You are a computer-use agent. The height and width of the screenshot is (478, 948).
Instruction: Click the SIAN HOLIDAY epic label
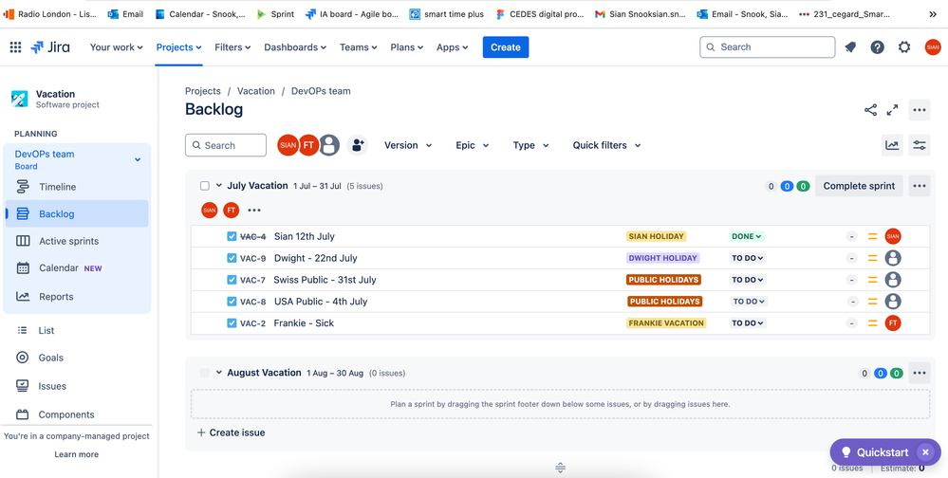pyautogui.click(x=656, y=236)
